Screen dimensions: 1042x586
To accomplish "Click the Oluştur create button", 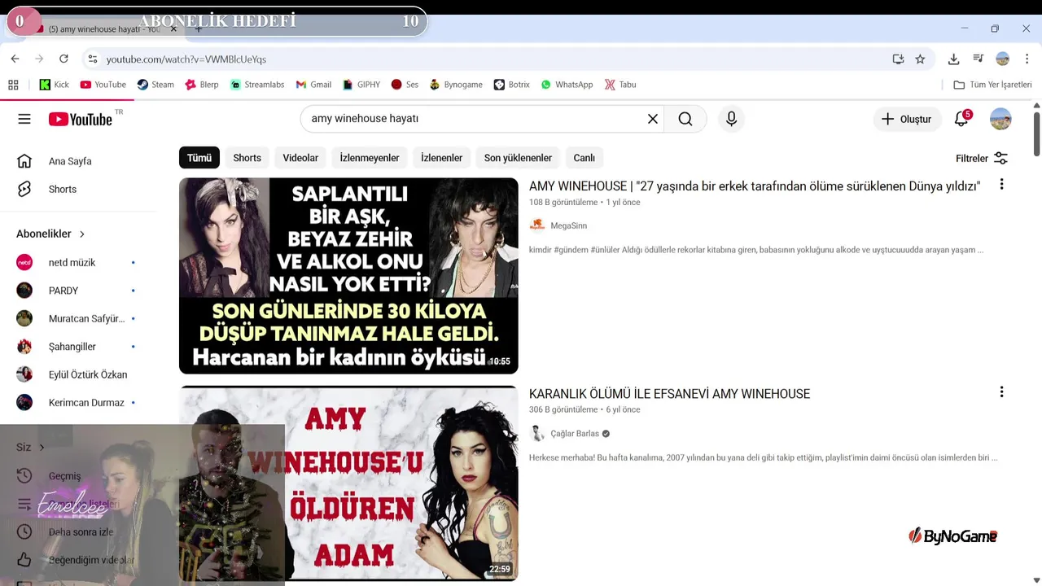I will 907,119.
